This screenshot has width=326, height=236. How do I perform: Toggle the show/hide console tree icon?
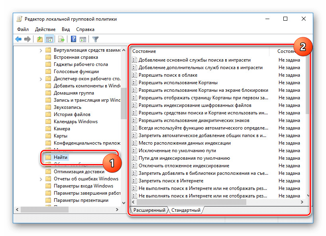[49, 39]
